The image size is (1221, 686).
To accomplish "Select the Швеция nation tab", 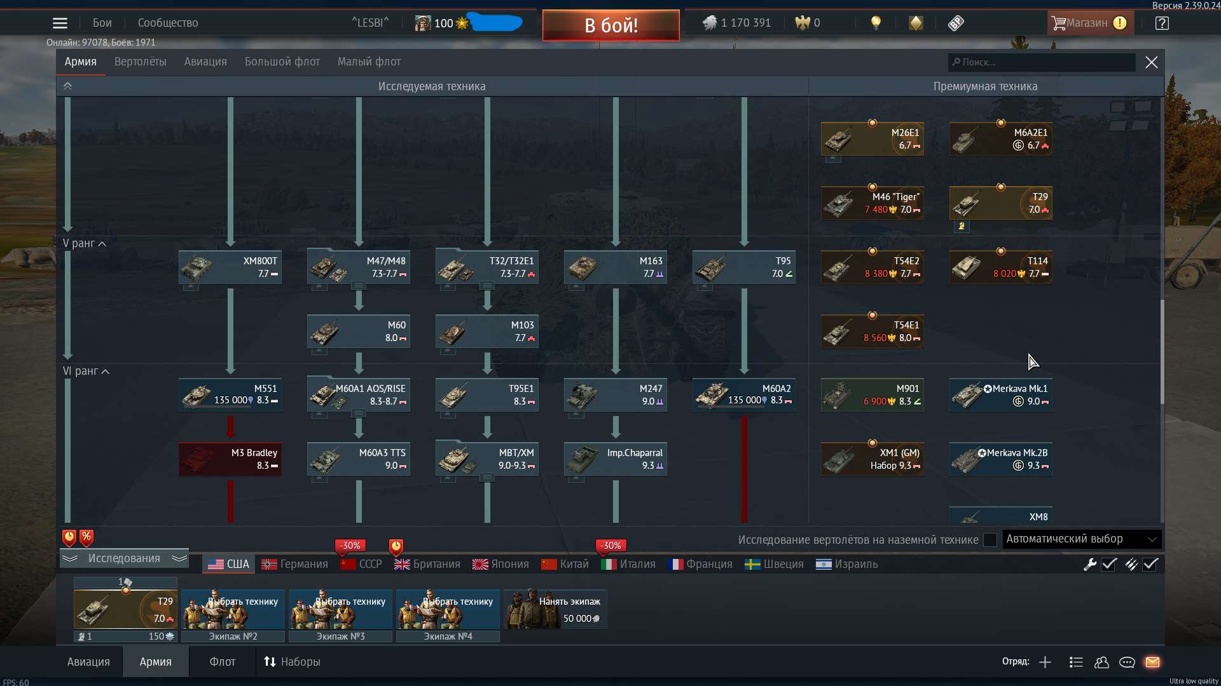I will click(774, 564).
